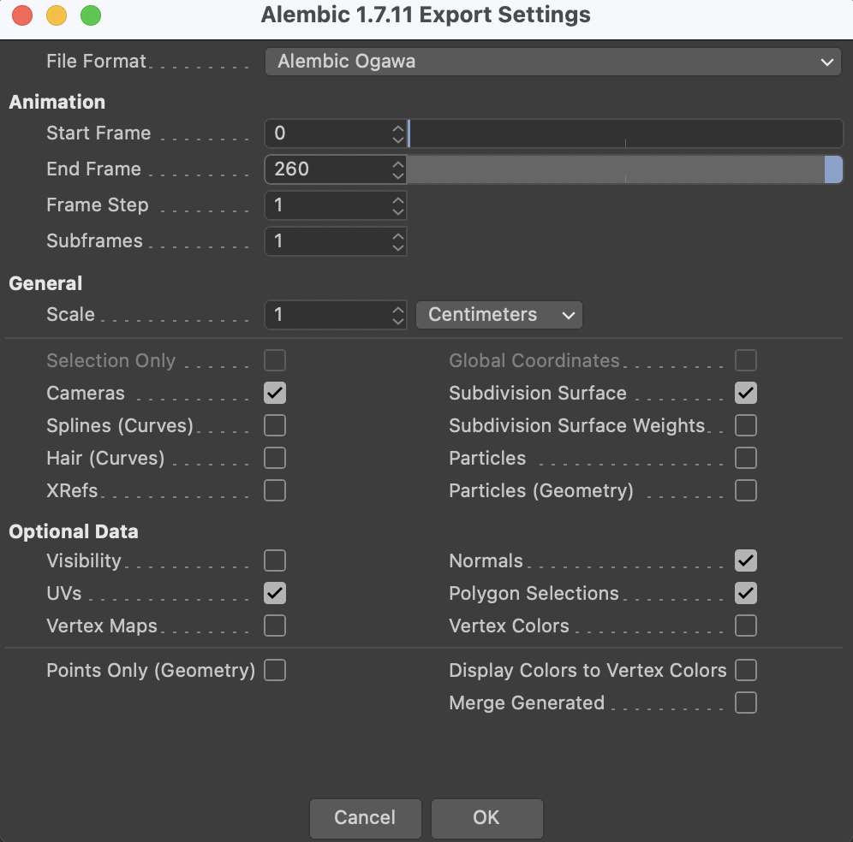This screenshot has height=842, width=853.
Task: Enable the Visibility checkbox
Action: pos(275,560)
